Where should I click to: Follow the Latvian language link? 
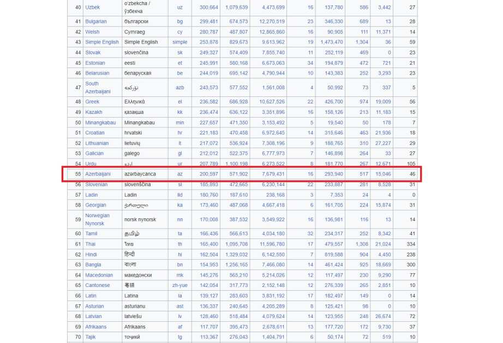pos(93,316)
